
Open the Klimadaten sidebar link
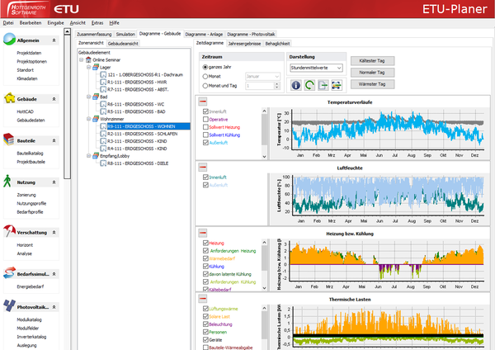tap(27, 78)
